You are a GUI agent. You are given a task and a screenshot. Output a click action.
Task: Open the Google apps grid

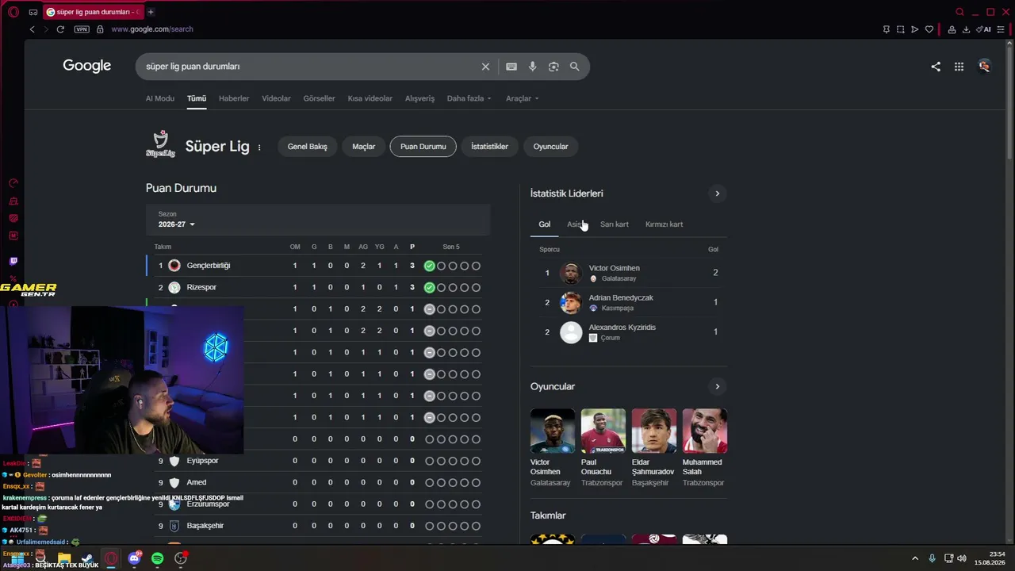(x=959, y=67)
